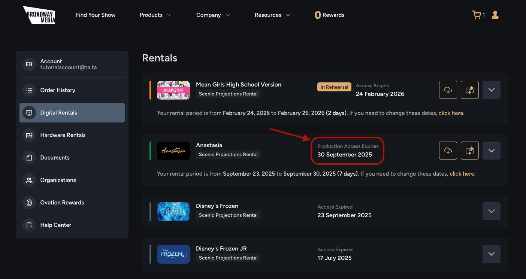Click the tutorialaccount@ta.ta email text

tap(69, 68)
